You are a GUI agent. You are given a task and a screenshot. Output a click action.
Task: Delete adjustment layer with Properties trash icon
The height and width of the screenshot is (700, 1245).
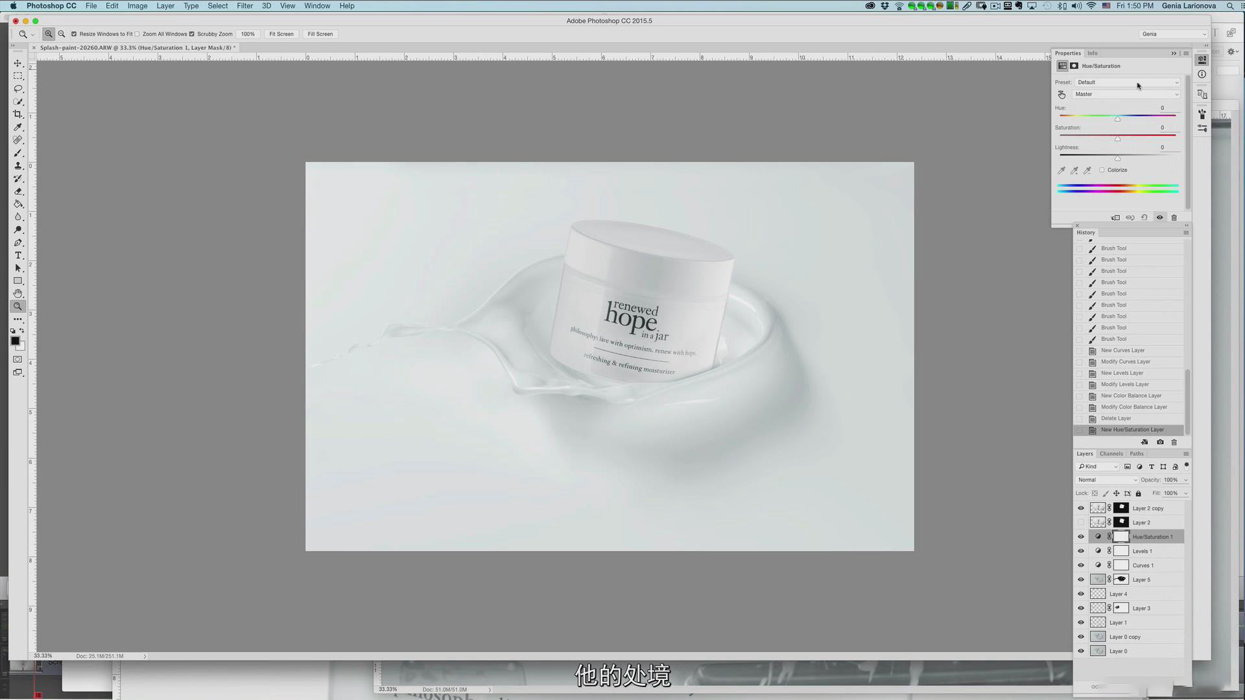coord(1174,218)
